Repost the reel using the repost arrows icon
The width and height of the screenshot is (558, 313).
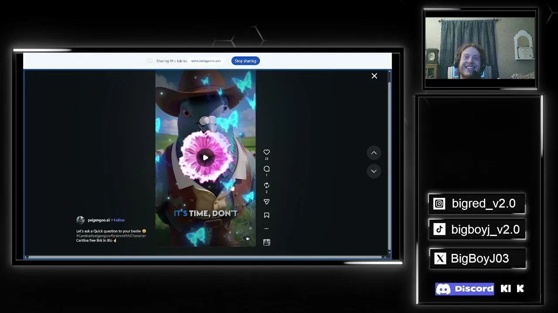[266, 185]
